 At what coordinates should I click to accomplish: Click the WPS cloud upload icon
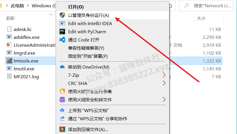coord(62,110)
